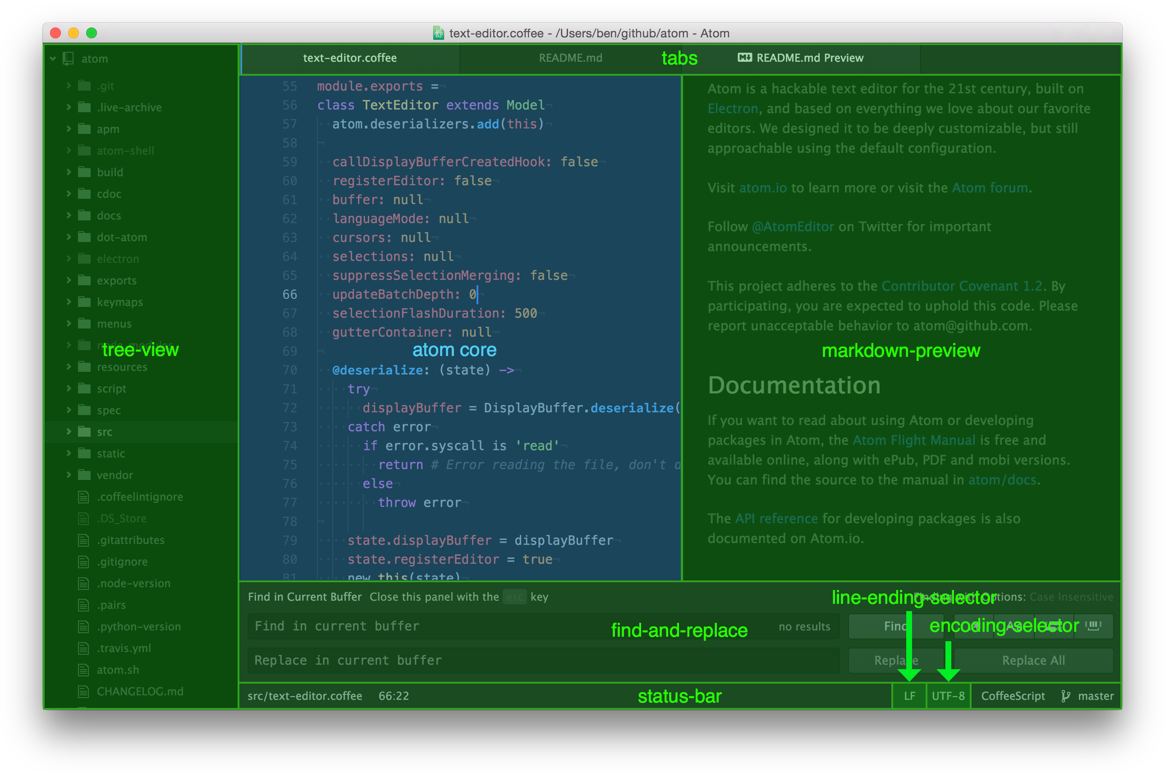Toggle whole word match option
The width and height of the screenshot is (1165, 776).
pos(1093,626)
